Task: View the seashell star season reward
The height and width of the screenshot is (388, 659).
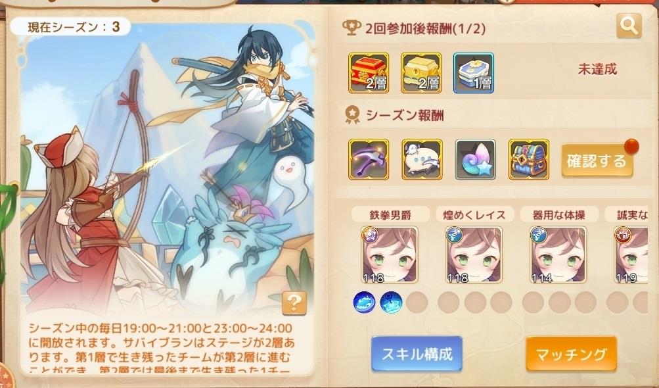Action: click(x=475, y=160)
